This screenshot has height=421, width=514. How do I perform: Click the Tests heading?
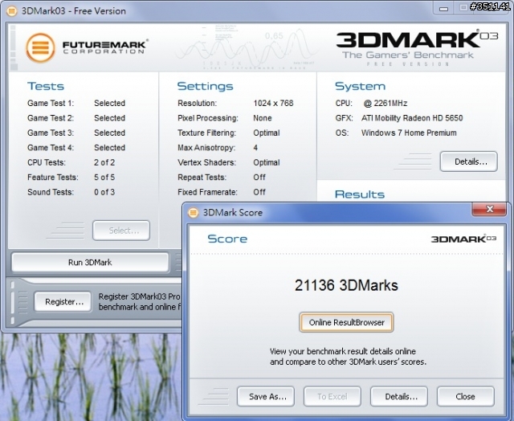coord(46,86)
